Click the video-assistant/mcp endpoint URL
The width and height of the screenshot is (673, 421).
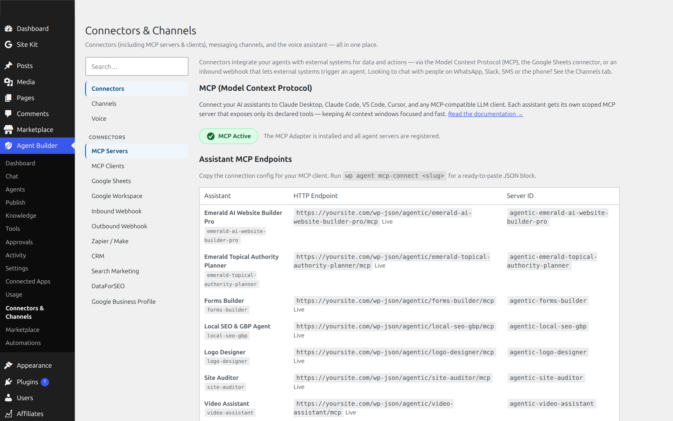[374, 408]
